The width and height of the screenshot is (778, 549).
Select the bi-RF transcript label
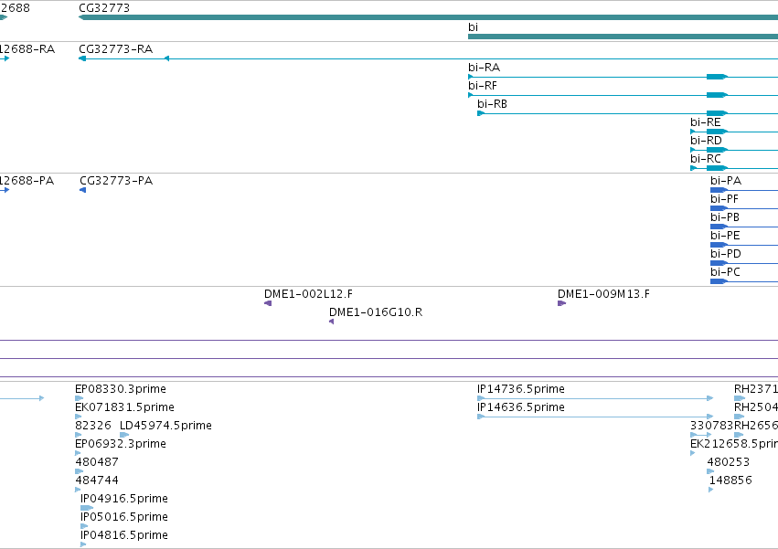coord(483,86)
